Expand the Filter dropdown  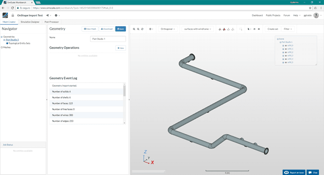(x=288, y=29)
